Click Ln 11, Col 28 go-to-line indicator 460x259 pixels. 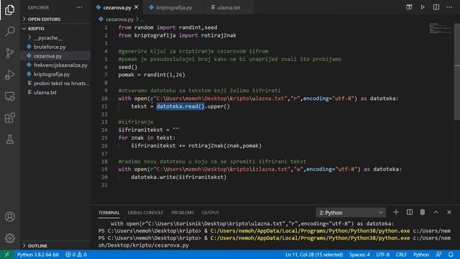tap(314, 255)
